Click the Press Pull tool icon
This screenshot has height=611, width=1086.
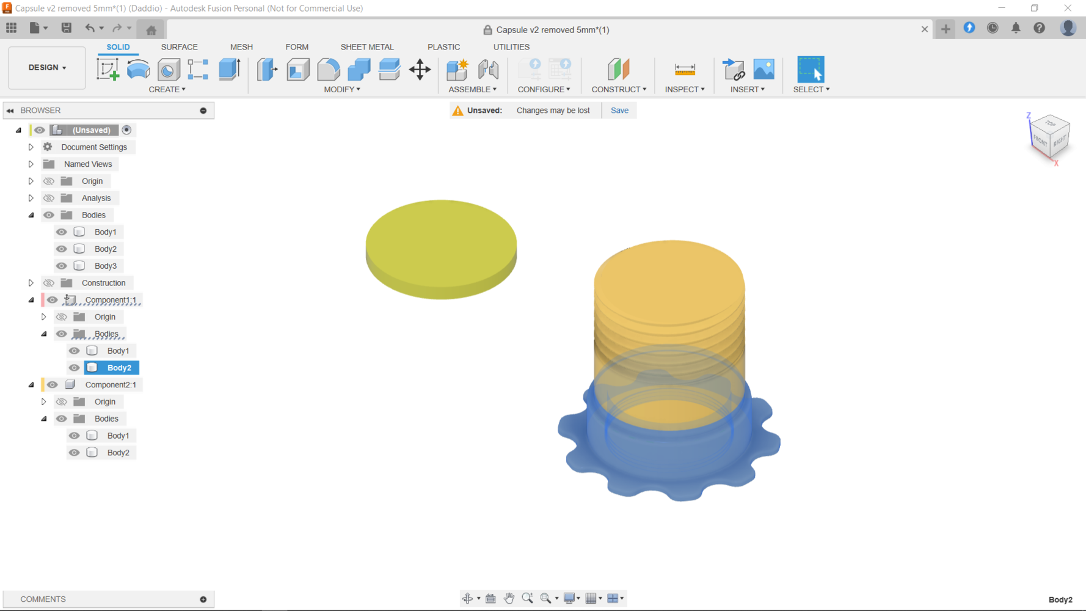tap(267, 69)
